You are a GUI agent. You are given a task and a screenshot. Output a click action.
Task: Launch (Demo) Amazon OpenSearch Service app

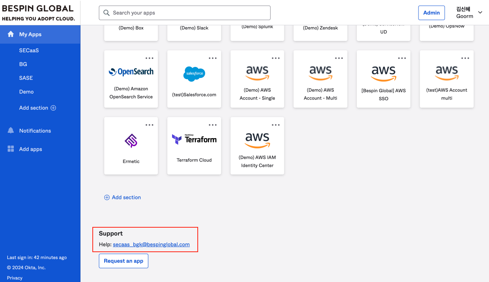coord(131,72)
